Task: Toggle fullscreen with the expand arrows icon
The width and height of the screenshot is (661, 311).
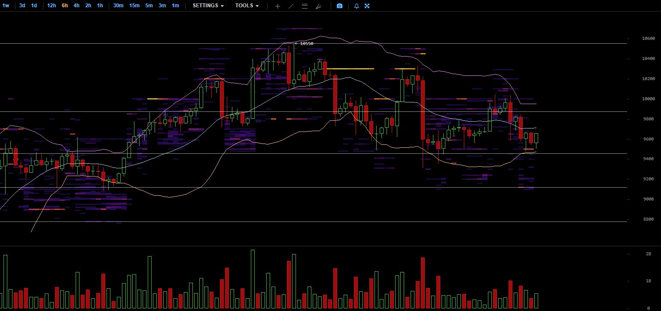Action: [x=367, y=6]
